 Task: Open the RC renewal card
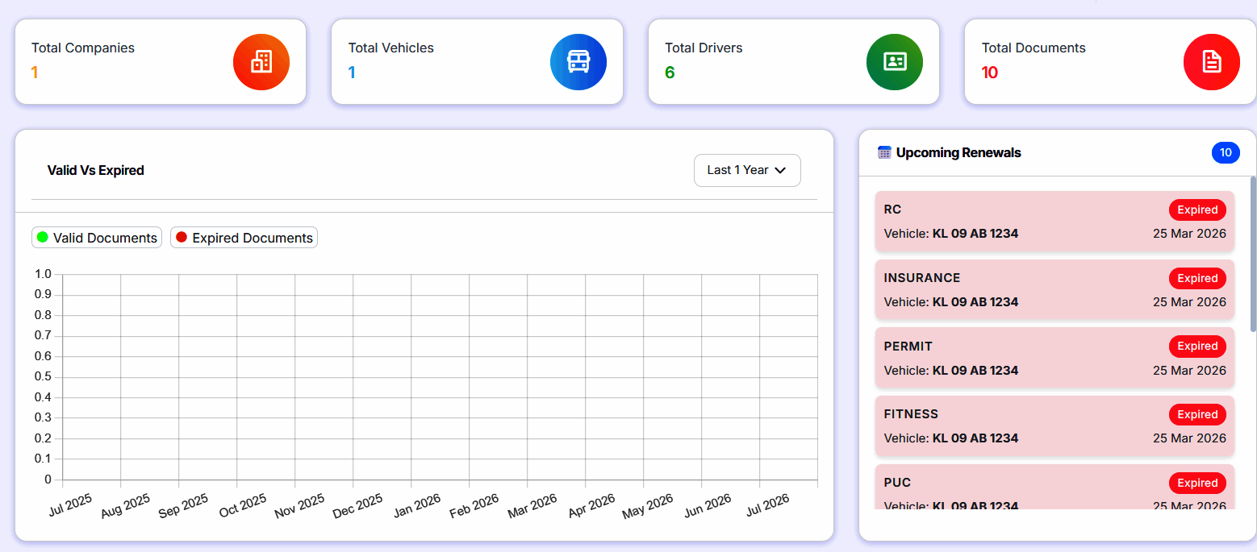point(1054,222)
